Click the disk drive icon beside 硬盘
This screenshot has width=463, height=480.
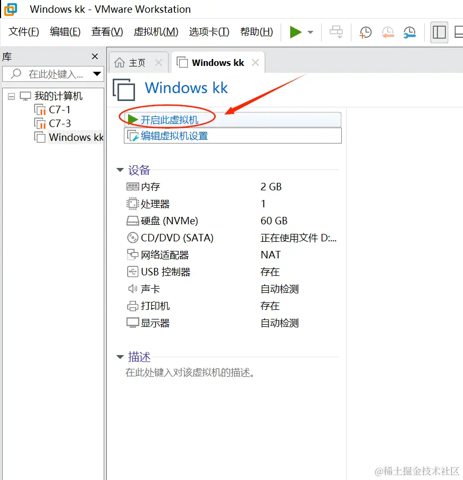[132, 221]
